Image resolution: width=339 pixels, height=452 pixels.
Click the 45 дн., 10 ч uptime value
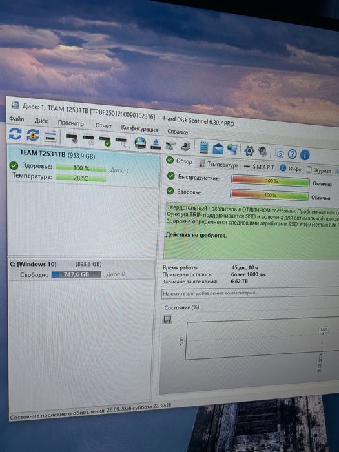click(x=245, y=267)
